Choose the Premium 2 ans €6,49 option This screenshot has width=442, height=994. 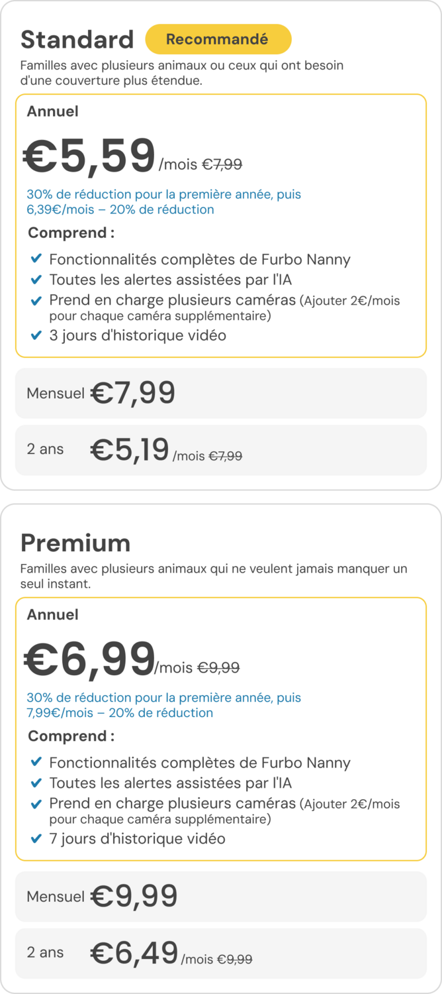(x=220, y=953)
